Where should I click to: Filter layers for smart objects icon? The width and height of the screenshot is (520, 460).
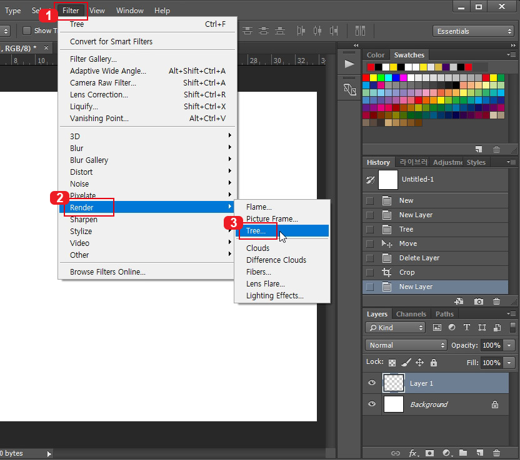tap(497, 328)
